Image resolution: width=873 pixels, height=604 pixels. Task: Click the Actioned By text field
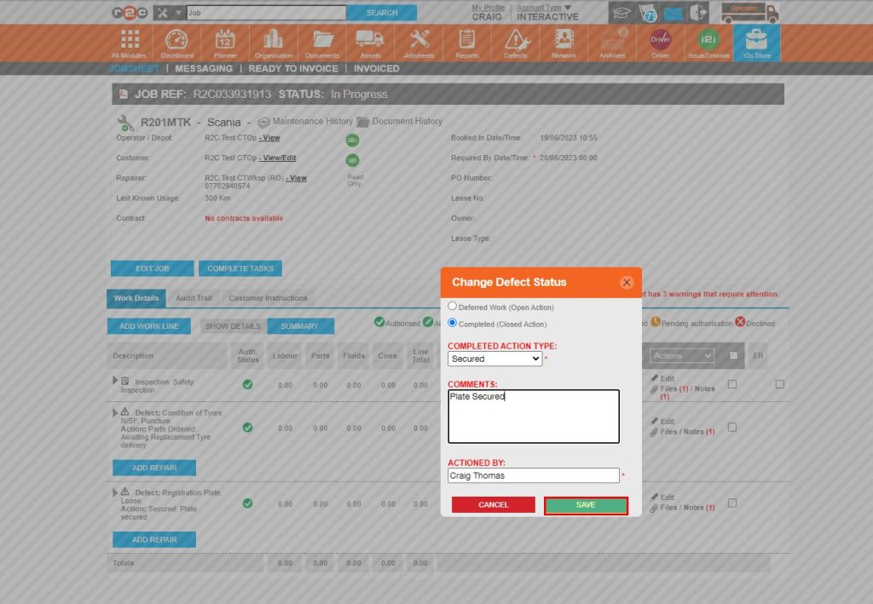click(x=533, y=475)
